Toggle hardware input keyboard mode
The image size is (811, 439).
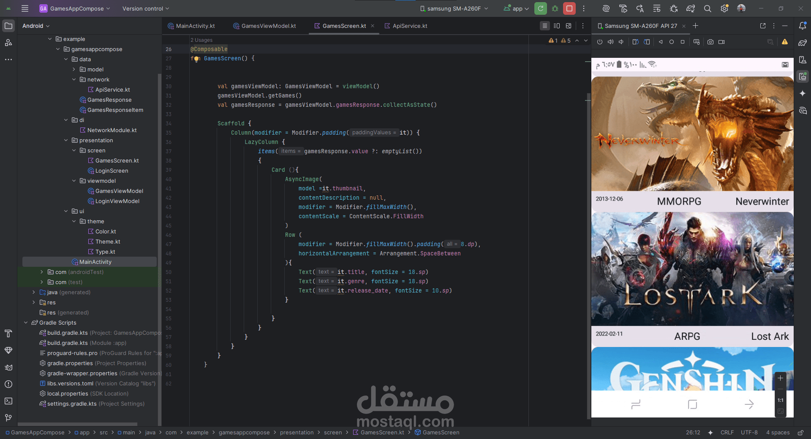[697, 42]
